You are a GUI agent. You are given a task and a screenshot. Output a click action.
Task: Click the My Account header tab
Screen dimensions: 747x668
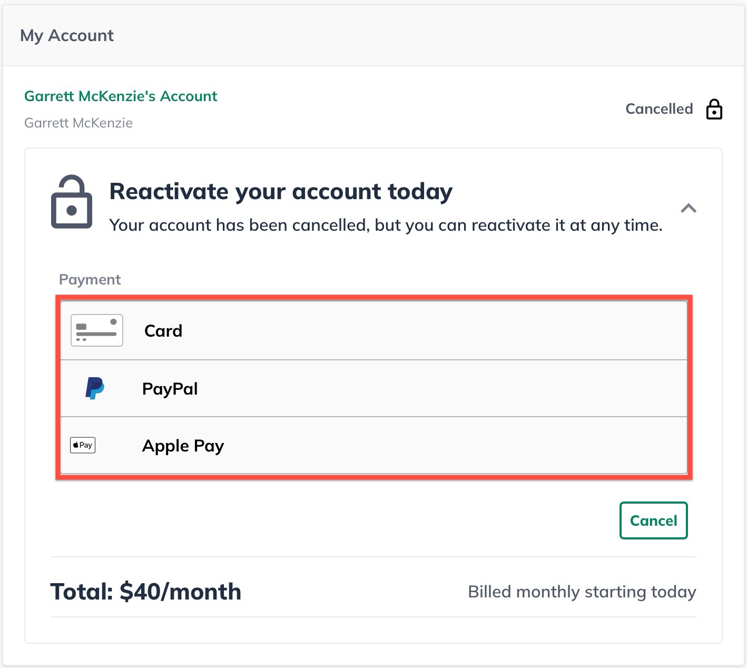[x=67, y=35]
